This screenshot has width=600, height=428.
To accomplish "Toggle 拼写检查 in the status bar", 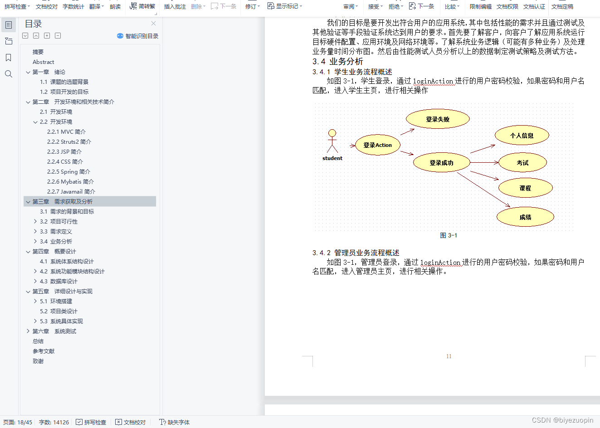I will [91, 422].
